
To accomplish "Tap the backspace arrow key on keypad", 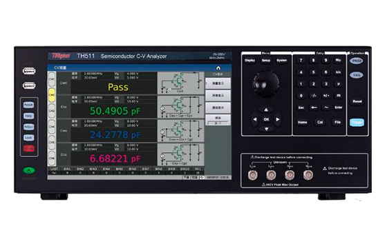I will point(314,107).
